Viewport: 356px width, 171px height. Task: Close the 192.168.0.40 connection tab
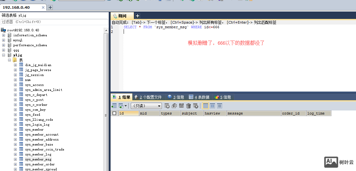43,7
